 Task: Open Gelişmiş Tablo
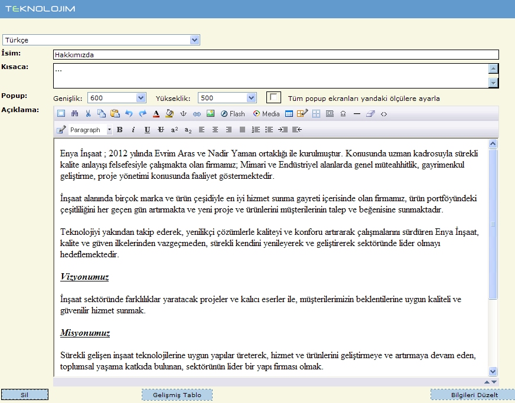(177, 395)
